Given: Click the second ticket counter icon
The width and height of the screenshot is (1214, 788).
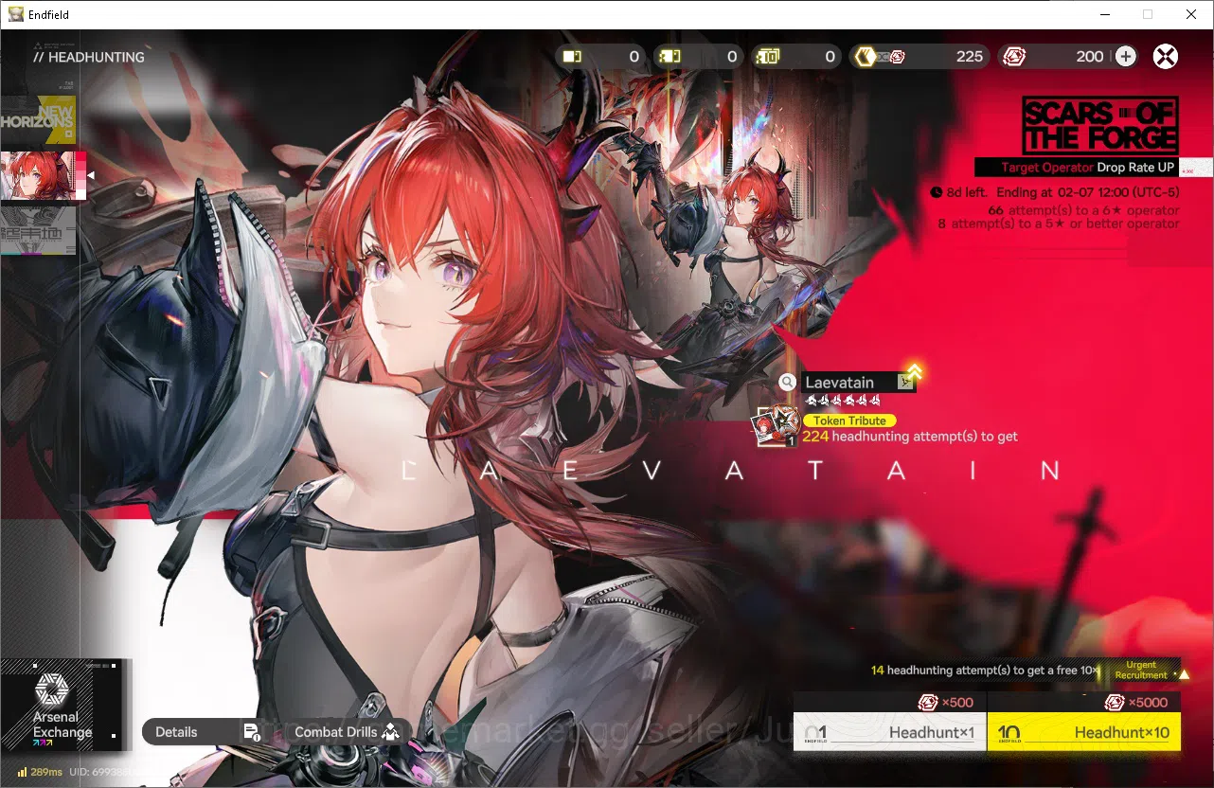Looking at the screenshot, I should tap(669, 57).
